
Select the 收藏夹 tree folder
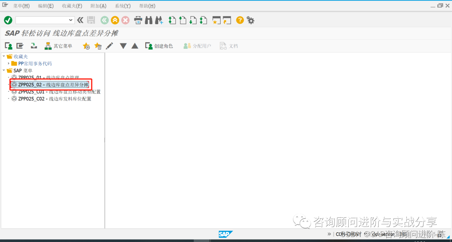(21, 56)
